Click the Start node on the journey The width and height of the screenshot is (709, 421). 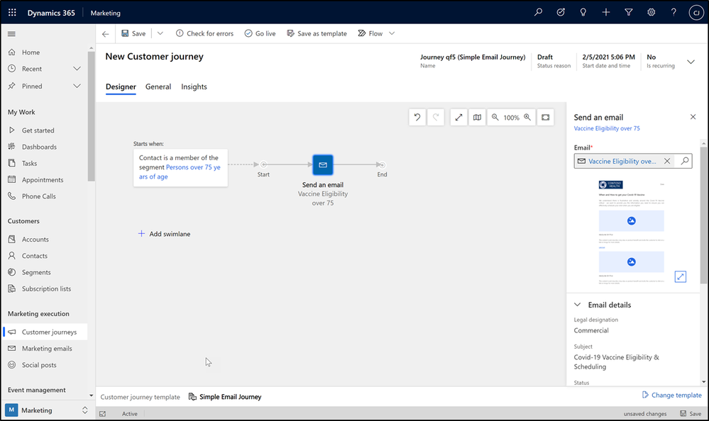point(263,165)
